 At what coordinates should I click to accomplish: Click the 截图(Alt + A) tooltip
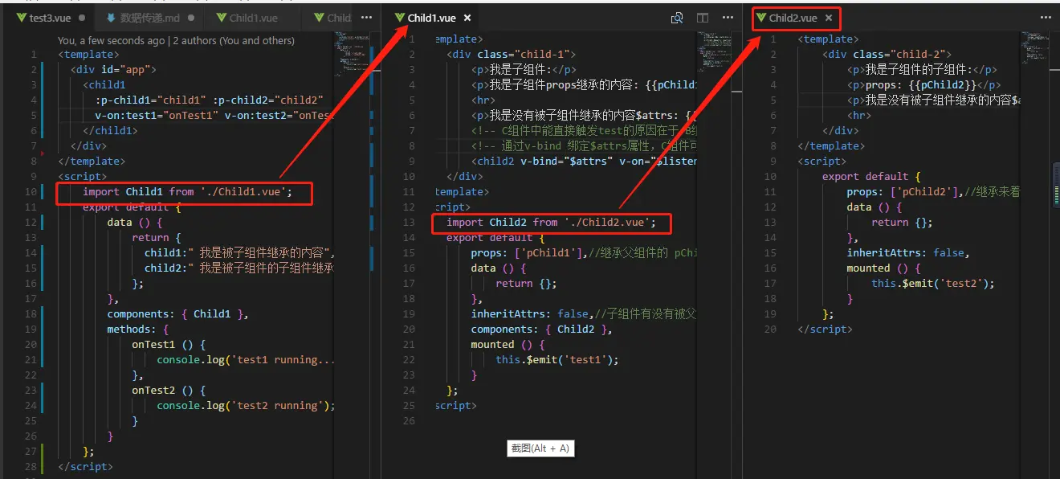pos(540,448)
